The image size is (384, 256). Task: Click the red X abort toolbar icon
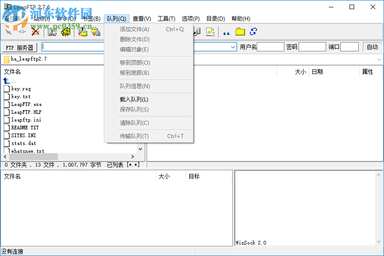click(x=35, y=32)
